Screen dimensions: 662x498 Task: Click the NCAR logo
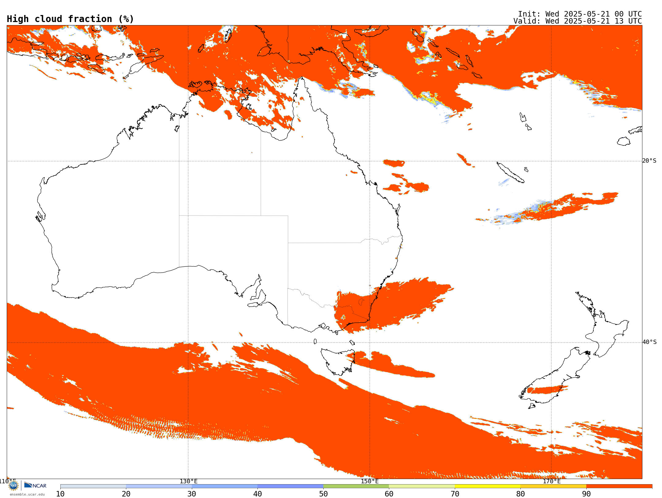click(35, 485)
